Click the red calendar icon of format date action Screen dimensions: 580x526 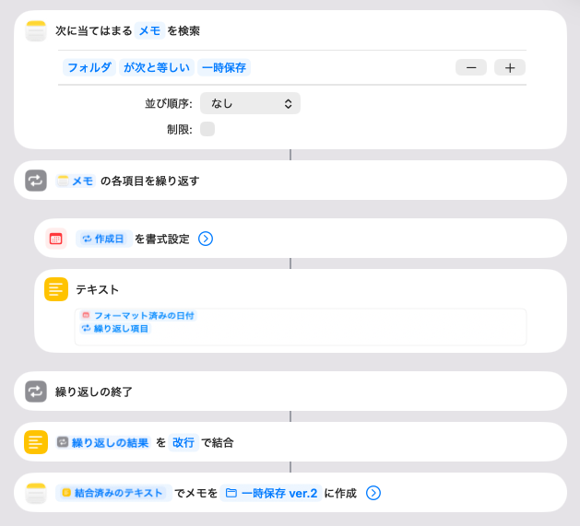56,239
